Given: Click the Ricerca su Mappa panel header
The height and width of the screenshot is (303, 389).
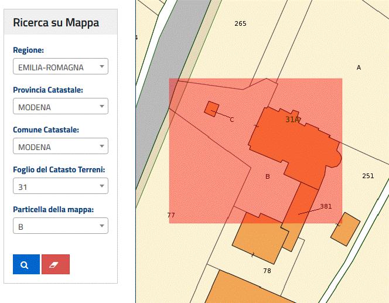Looking at the screenshot, I should [56, 23].
